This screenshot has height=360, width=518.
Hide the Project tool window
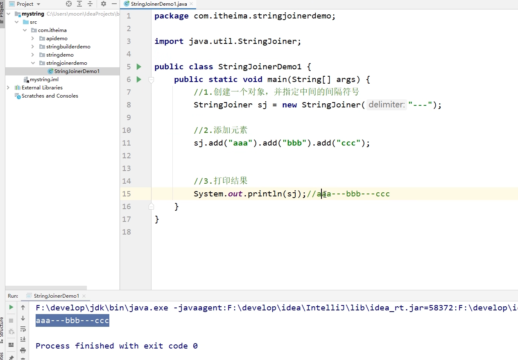pyautogui.click(x=114, y=4)
